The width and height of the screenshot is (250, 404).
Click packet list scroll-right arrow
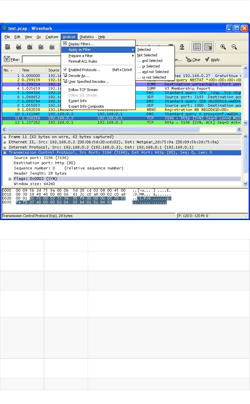239,129
